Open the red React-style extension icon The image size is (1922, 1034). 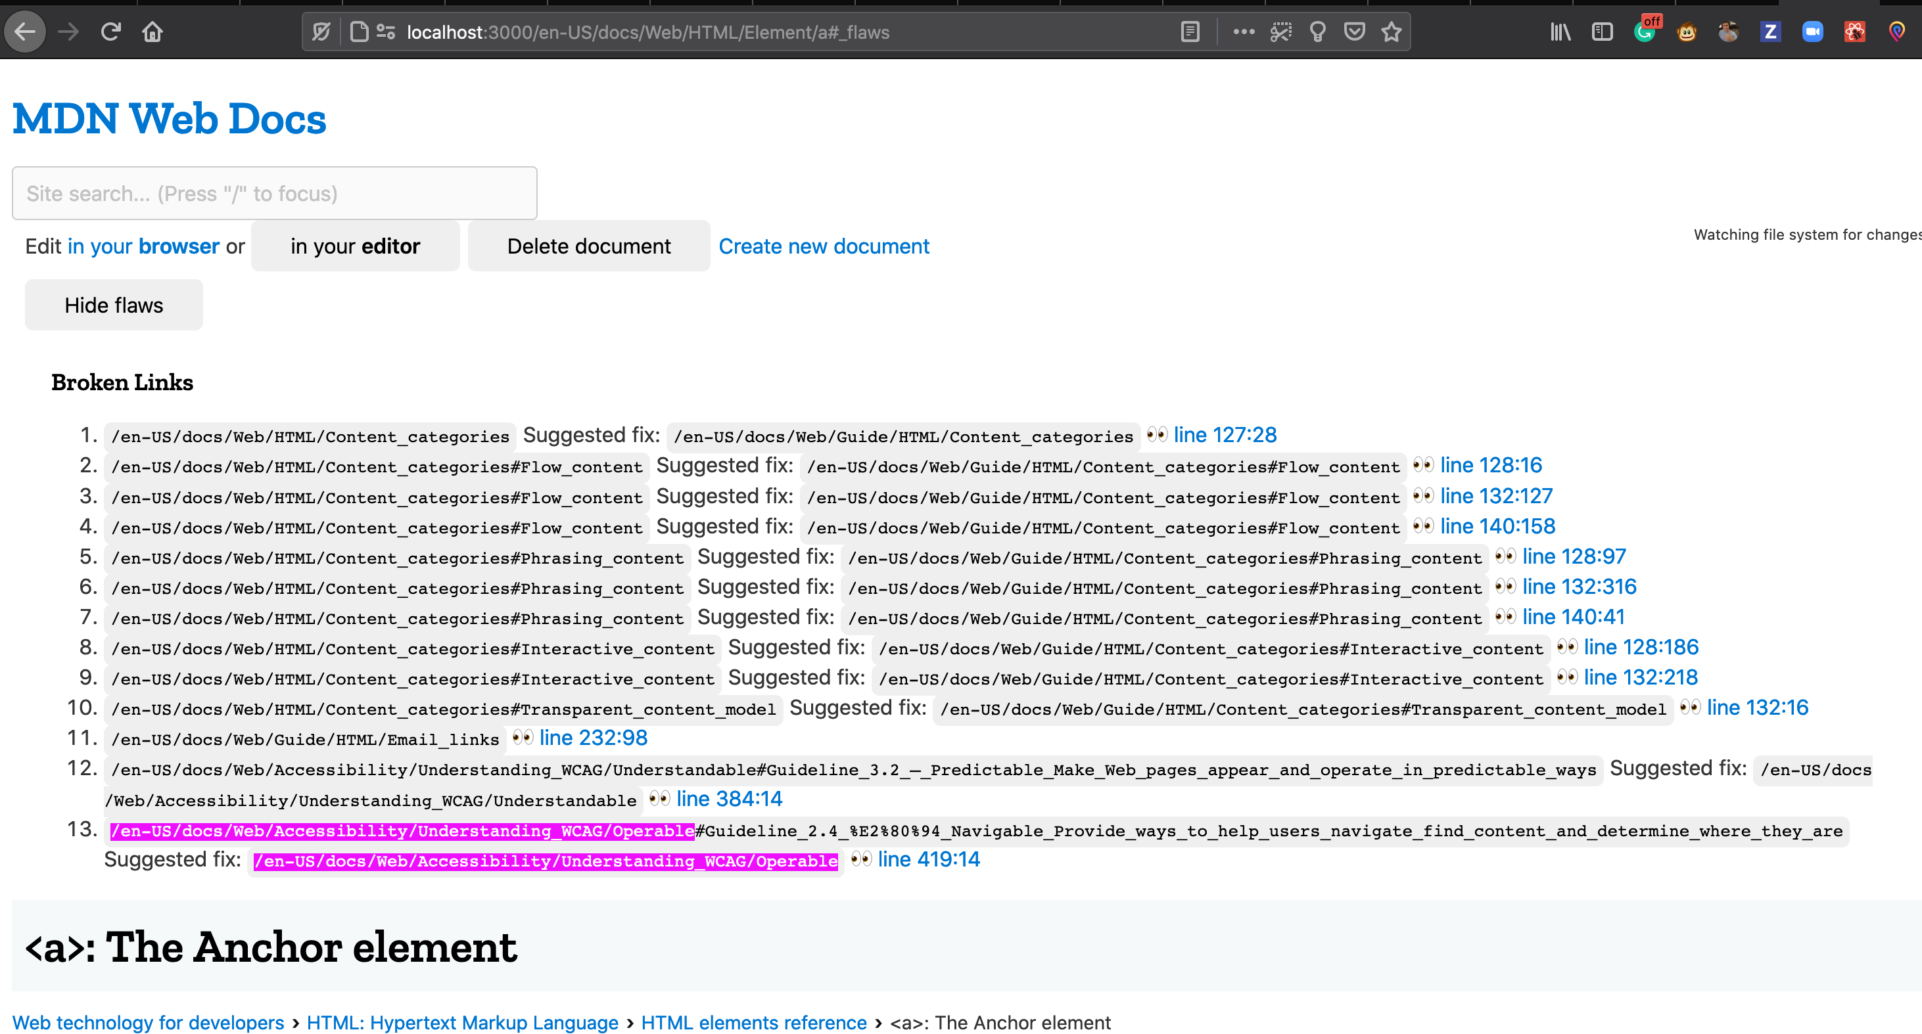pyautogui.click(x=1855, y=32)
